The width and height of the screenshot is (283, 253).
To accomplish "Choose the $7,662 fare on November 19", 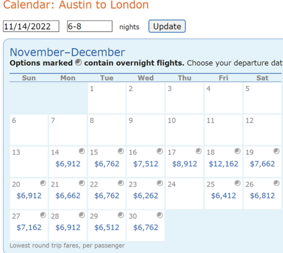I will point(262,164).
